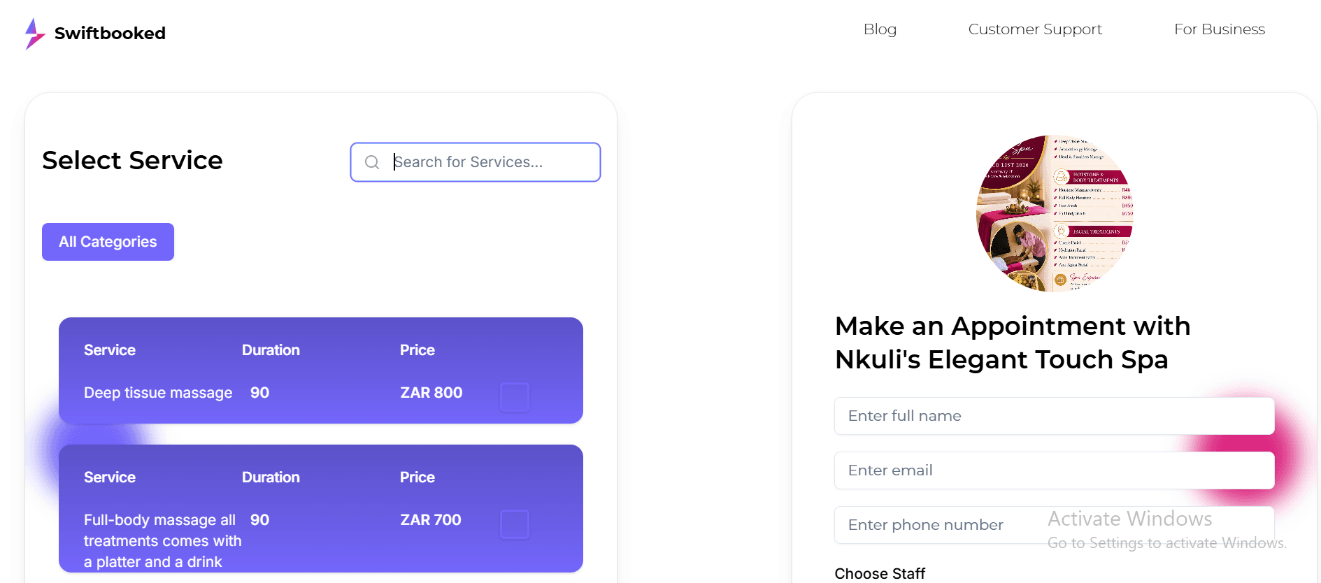Image resolution: width=1321 pixels, height=583 pixels.
Task: Click the magnifier icon in search box
Action: 372,162
